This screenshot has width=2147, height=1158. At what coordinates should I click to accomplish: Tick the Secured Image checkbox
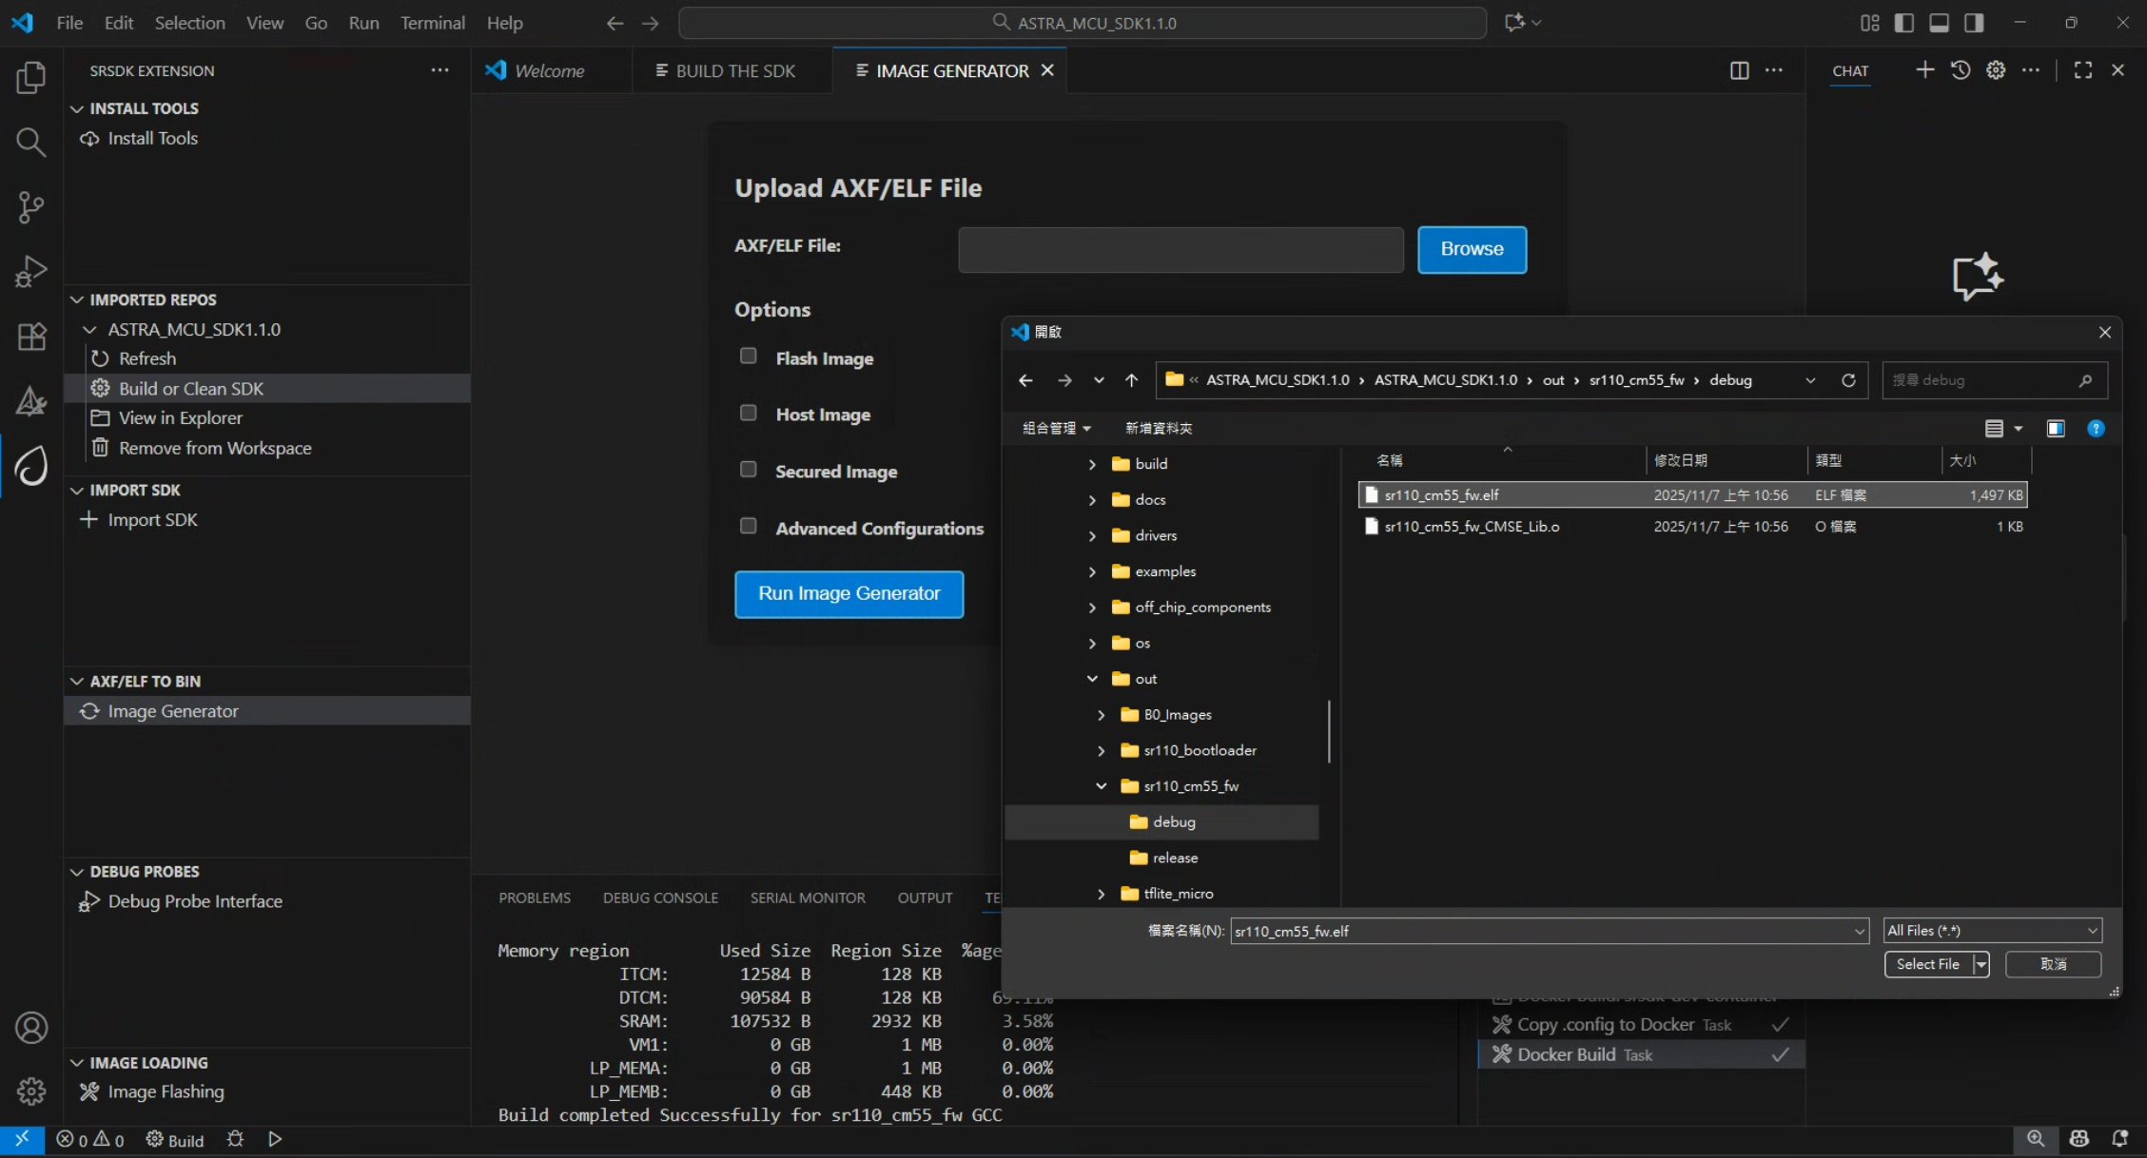click(x=749, y=470)
